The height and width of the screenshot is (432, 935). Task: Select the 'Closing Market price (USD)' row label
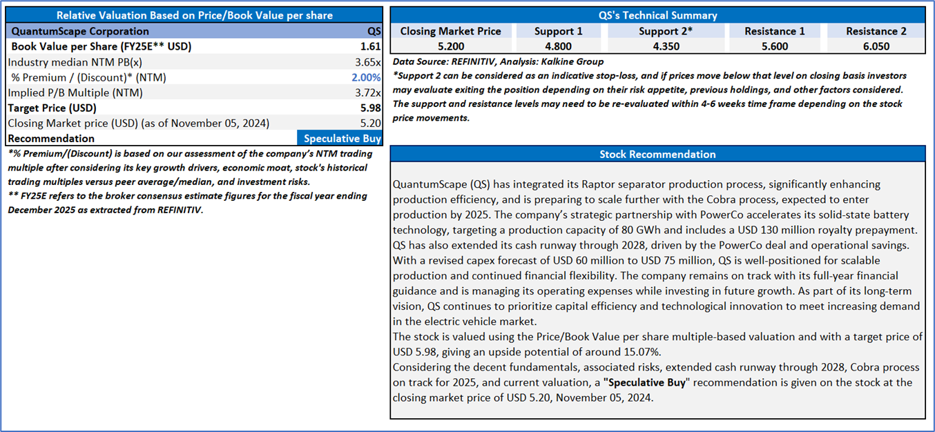pyautogui.click(x=138, y=123)
